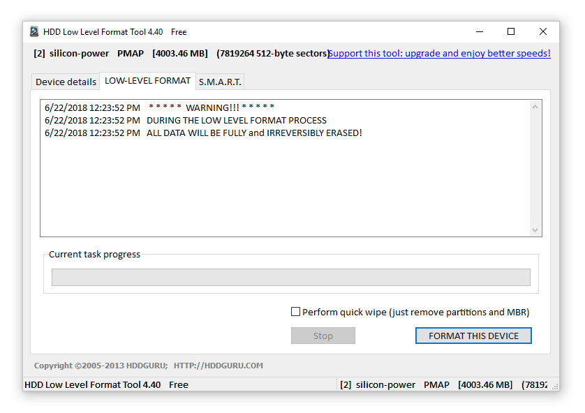This screenshot has width=585, height=413.
Task: Follow the 'Support this tool' upgrade link
Action: (x=439, y=53)
